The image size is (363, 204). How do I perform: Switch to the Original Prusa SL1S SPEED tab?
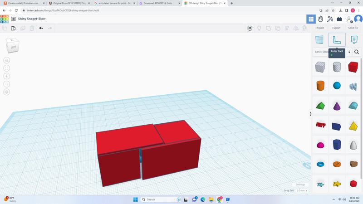(x=70, y=3)
